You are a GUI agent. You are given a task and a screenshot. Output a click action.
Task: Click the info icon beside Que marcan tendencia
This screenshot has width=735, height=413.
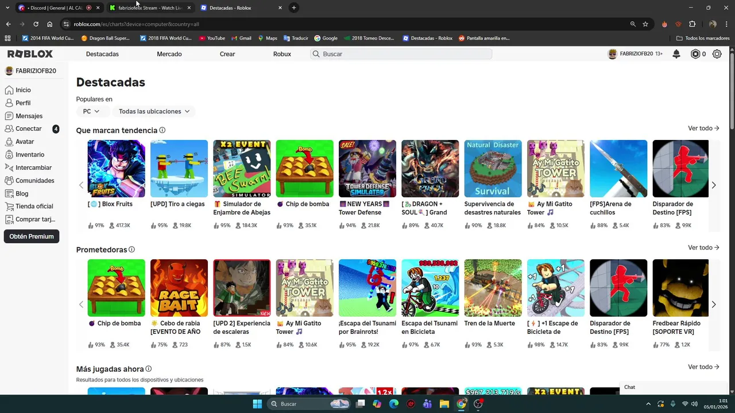[x=163, y=130]
